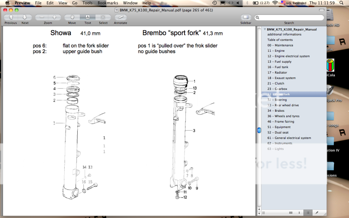Image resolution: width=349 pixels, height=218 pixels.
Task: Click the pencil edit icon below sidebar
Action: pyautogui.click(x=317, y=213)
